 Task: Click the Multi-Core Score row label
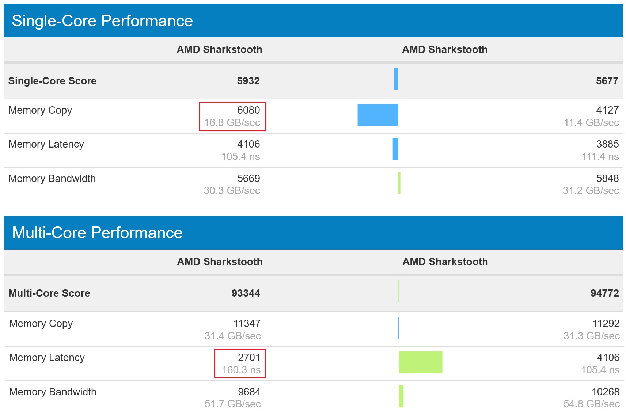coord(49,293)
